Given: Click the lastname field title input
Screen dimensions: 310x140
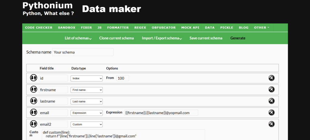Looking at the screenshot, I should tap(53, 101).
